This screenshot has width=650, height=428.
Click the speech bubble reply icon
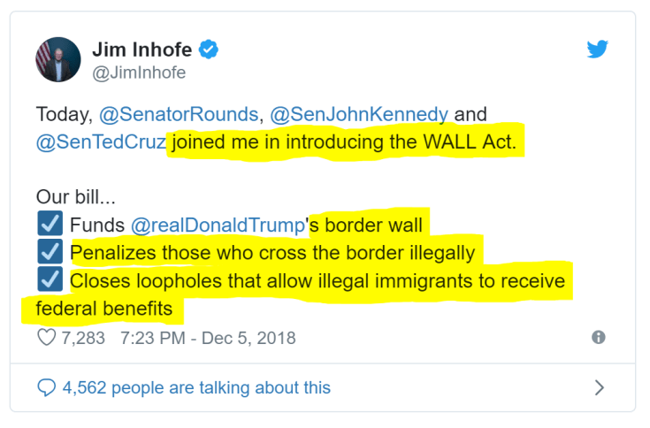46,387
